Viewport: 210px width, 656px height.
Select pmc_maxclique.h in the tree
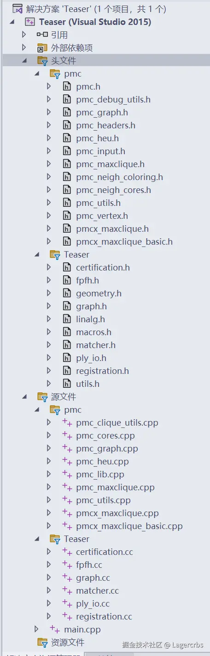pyautogui.click(x=110, y=164)
